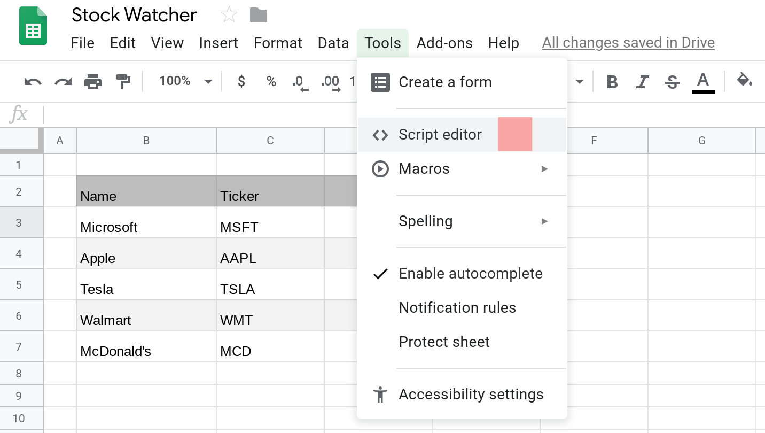Click the Accessibility person icon

(380, 395)
